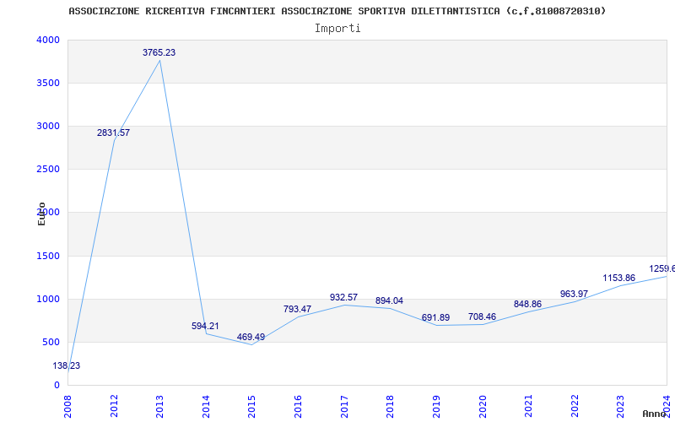Select the 932.57 data label

pos(344,297)
